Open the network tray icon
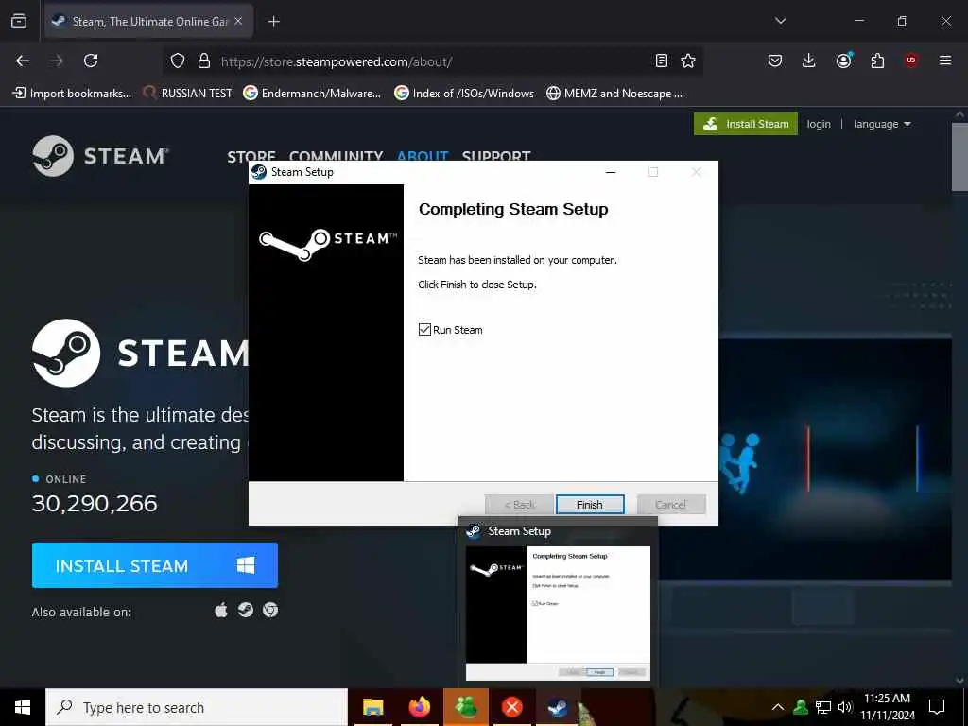Viewport: 968px width, 726px height. (823, 707)
